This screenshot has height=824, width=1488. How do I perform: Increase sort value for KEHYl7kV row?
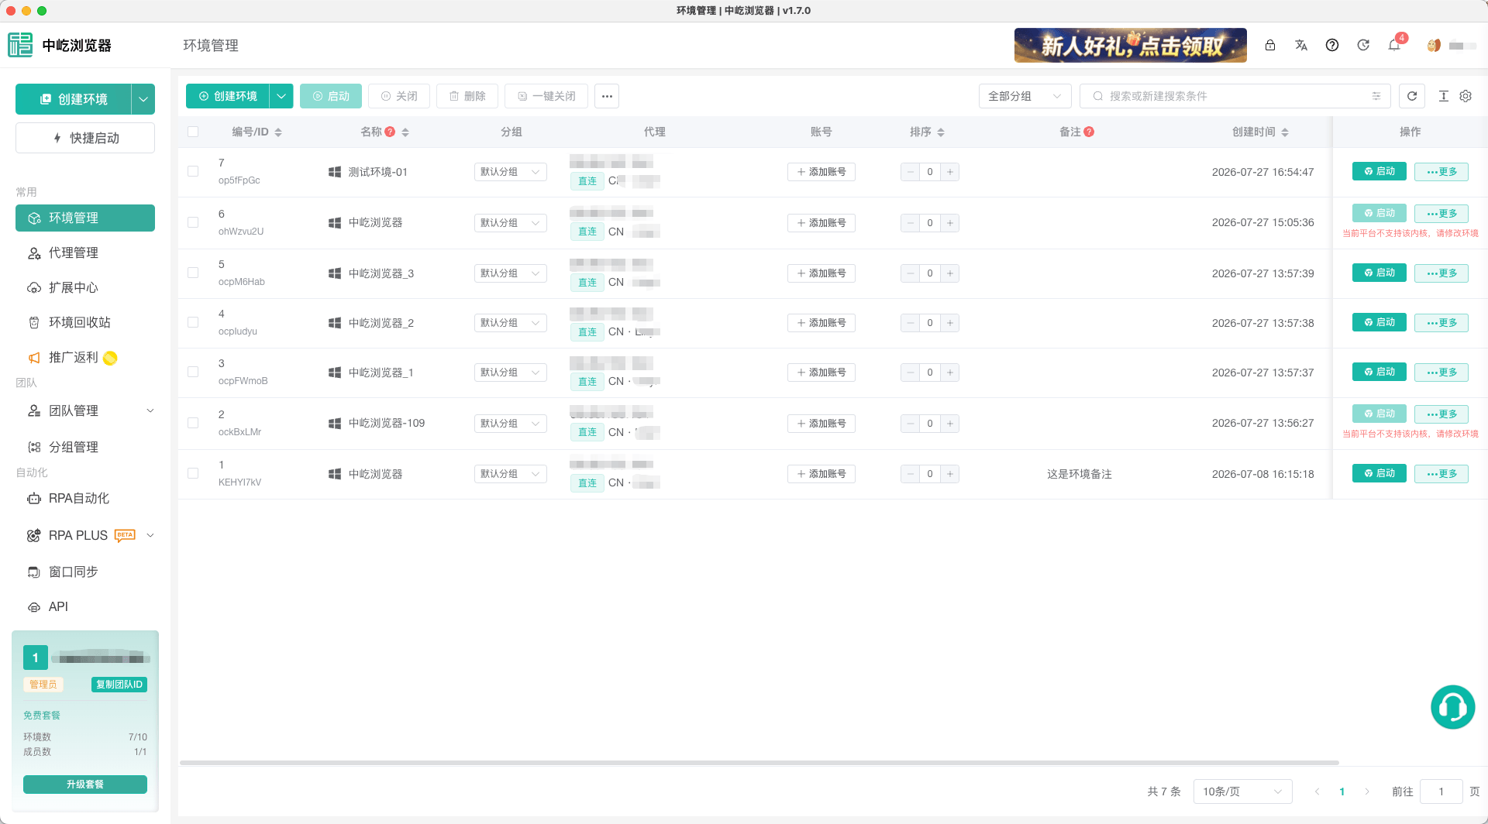(950, 474)
